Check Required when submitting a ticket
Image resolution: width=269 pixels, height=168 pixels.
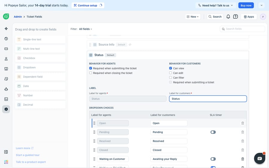click(171, 82)
